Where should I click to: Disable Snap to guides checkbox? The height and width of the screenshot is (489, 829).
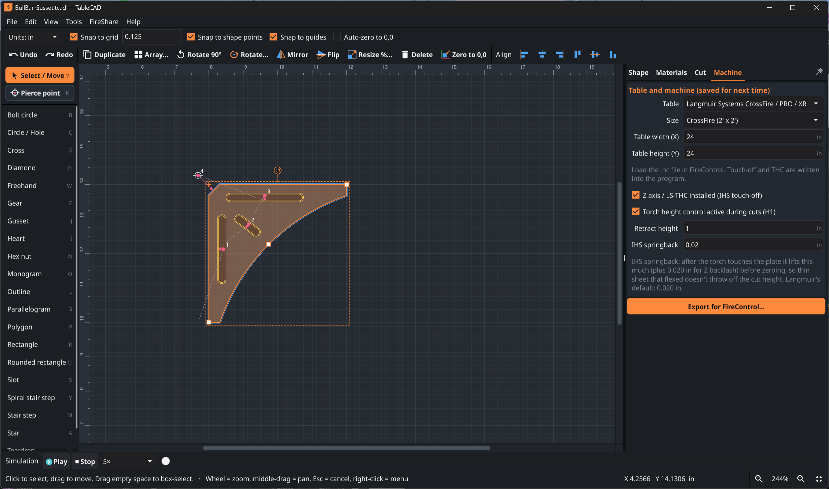[x=273, y=37]
